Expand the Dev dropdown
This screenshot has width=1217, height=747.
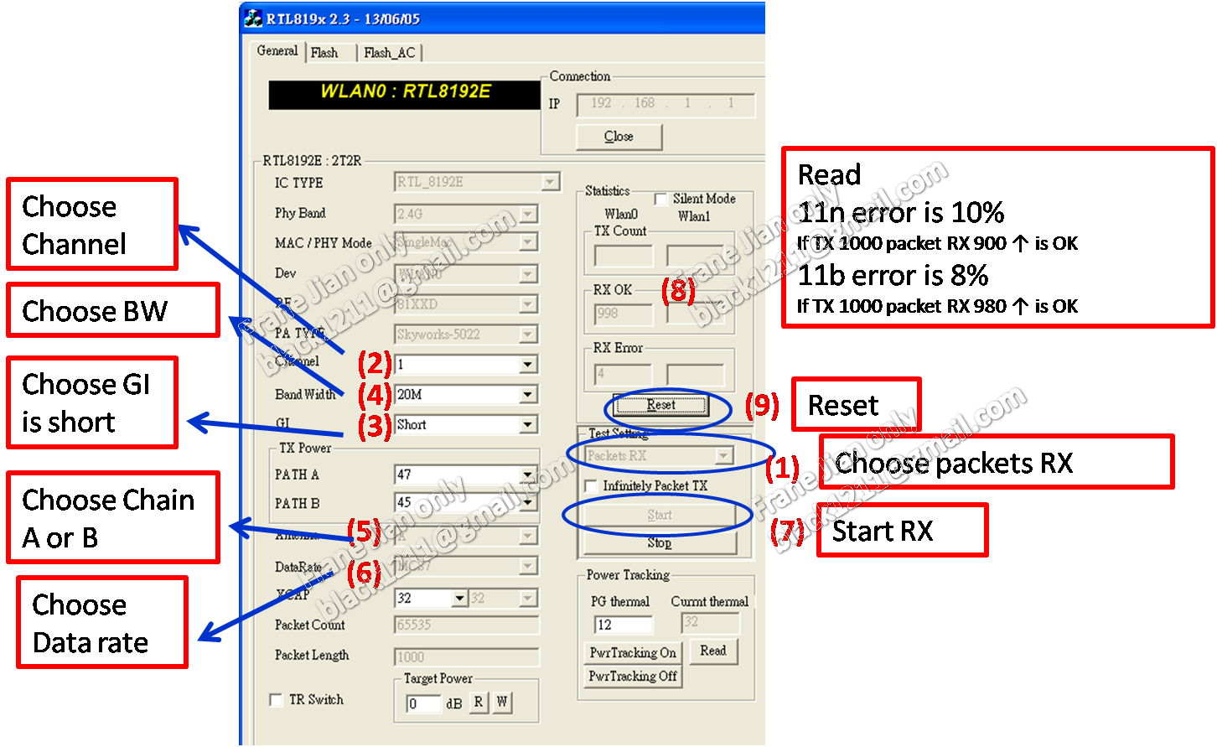pyautogui.click(x=528, y=274)
